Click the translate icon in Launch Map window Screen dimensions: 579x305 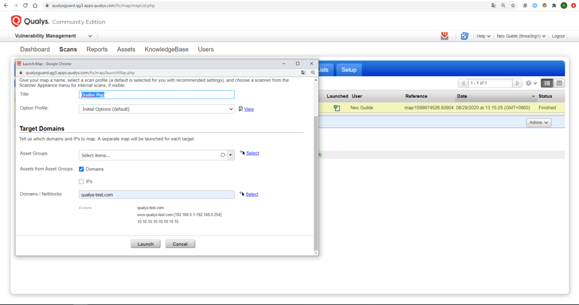pyautogui.click(x=303, y=72)
